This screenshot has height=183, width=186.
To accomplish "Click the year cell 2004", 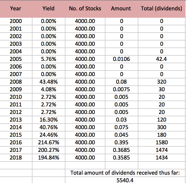I will (x=16, y=52).
